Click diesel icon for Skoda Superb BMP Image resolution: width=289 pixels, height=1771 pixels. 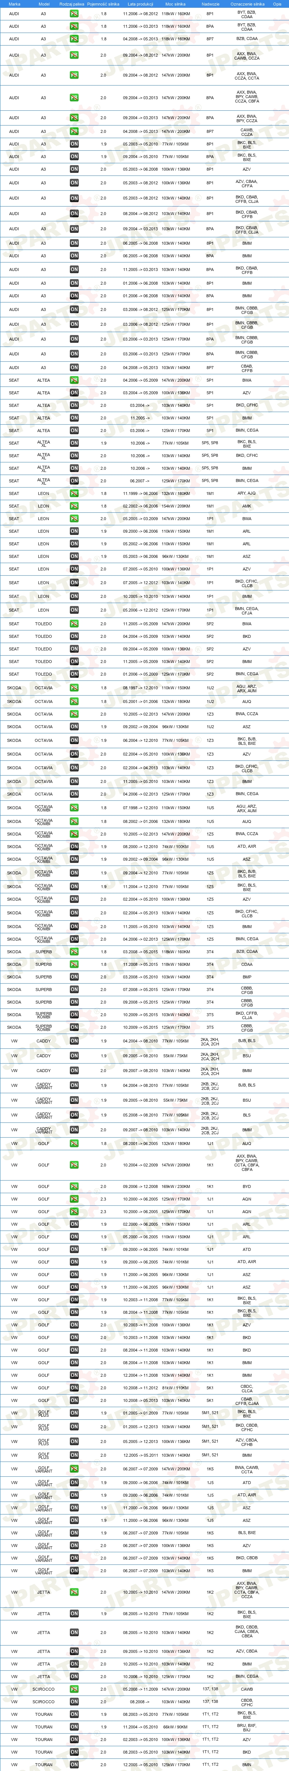(x=74, y=977)
